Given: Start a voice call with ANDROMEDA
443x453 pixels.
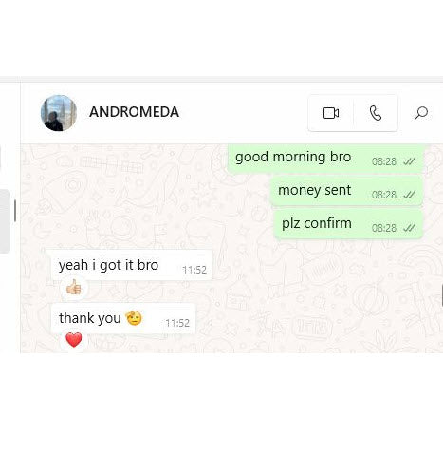Looking at the screenshot, I should coord(376,113).
